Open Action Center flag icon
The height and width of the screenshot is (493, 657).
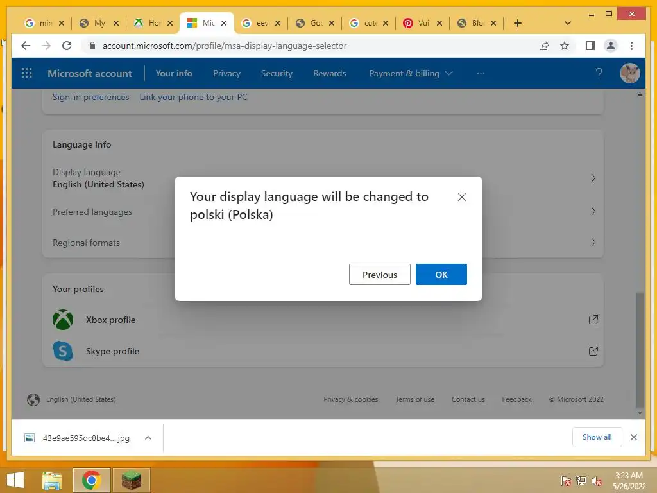[565, 481]
